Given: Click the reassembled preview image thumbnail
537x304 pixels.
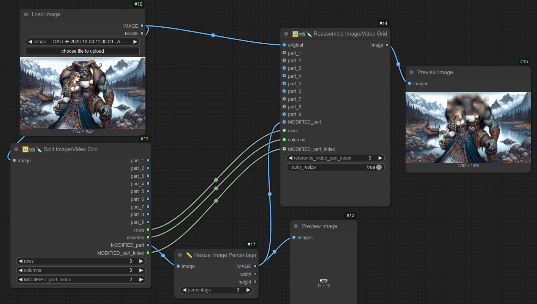Looking at the screenshot, I should [468, 127].
